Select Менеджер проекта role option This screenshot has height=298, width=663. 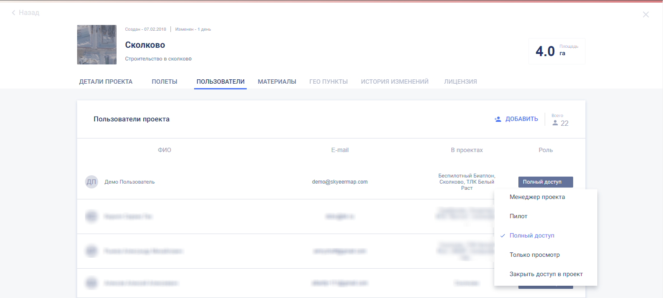coord(537,197)
